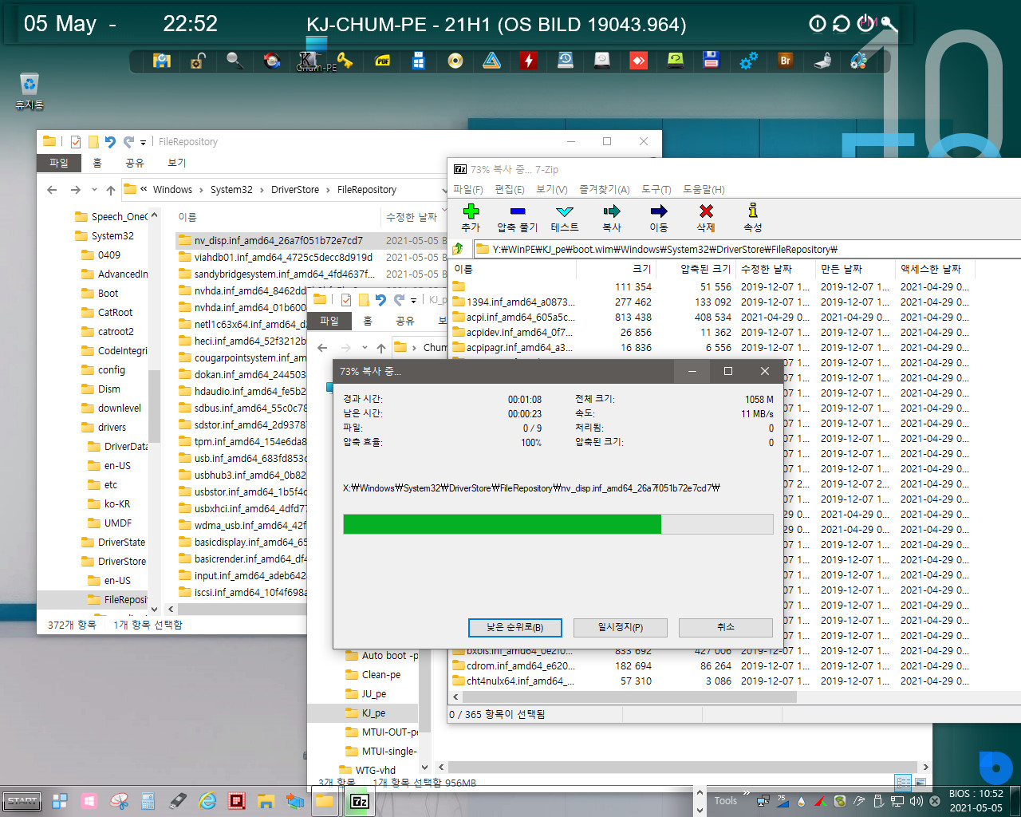Open the gold key icon in top dock
Screen dimensions: 1021x817
pos(345,61)
